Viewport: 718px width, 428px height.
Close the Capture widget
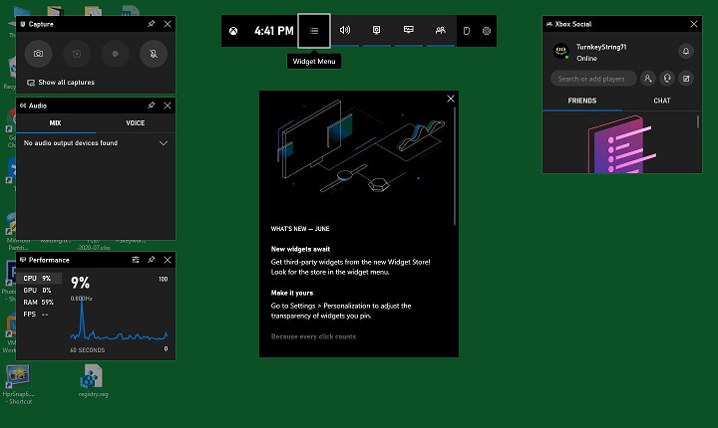[x=168, y=24]
